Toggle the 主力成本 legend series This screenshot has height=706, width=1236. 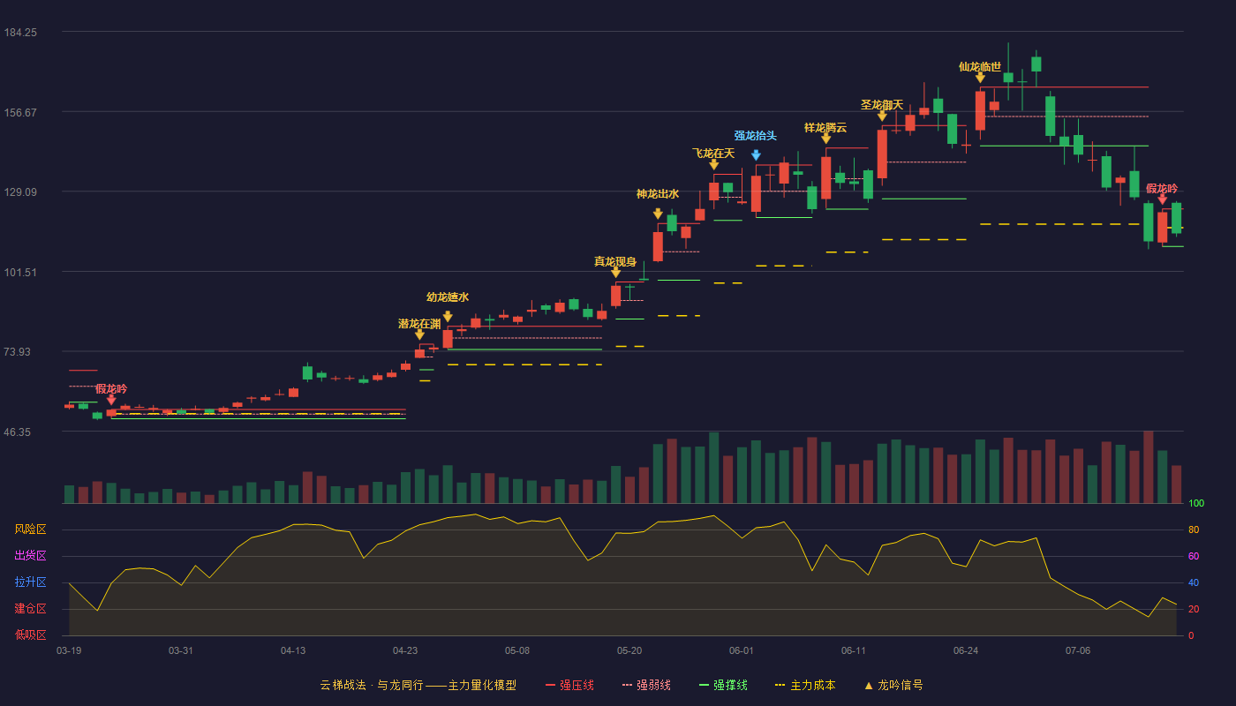[805, 685]
